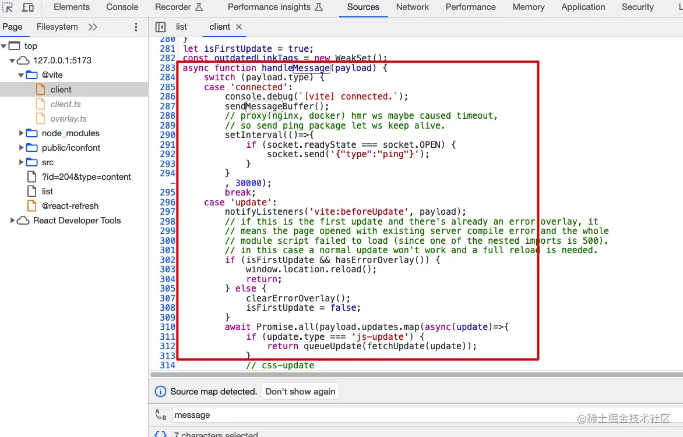Open client.ts in the file tree
683x437 pixels.
pyautogui.click(x=65, y=104)
